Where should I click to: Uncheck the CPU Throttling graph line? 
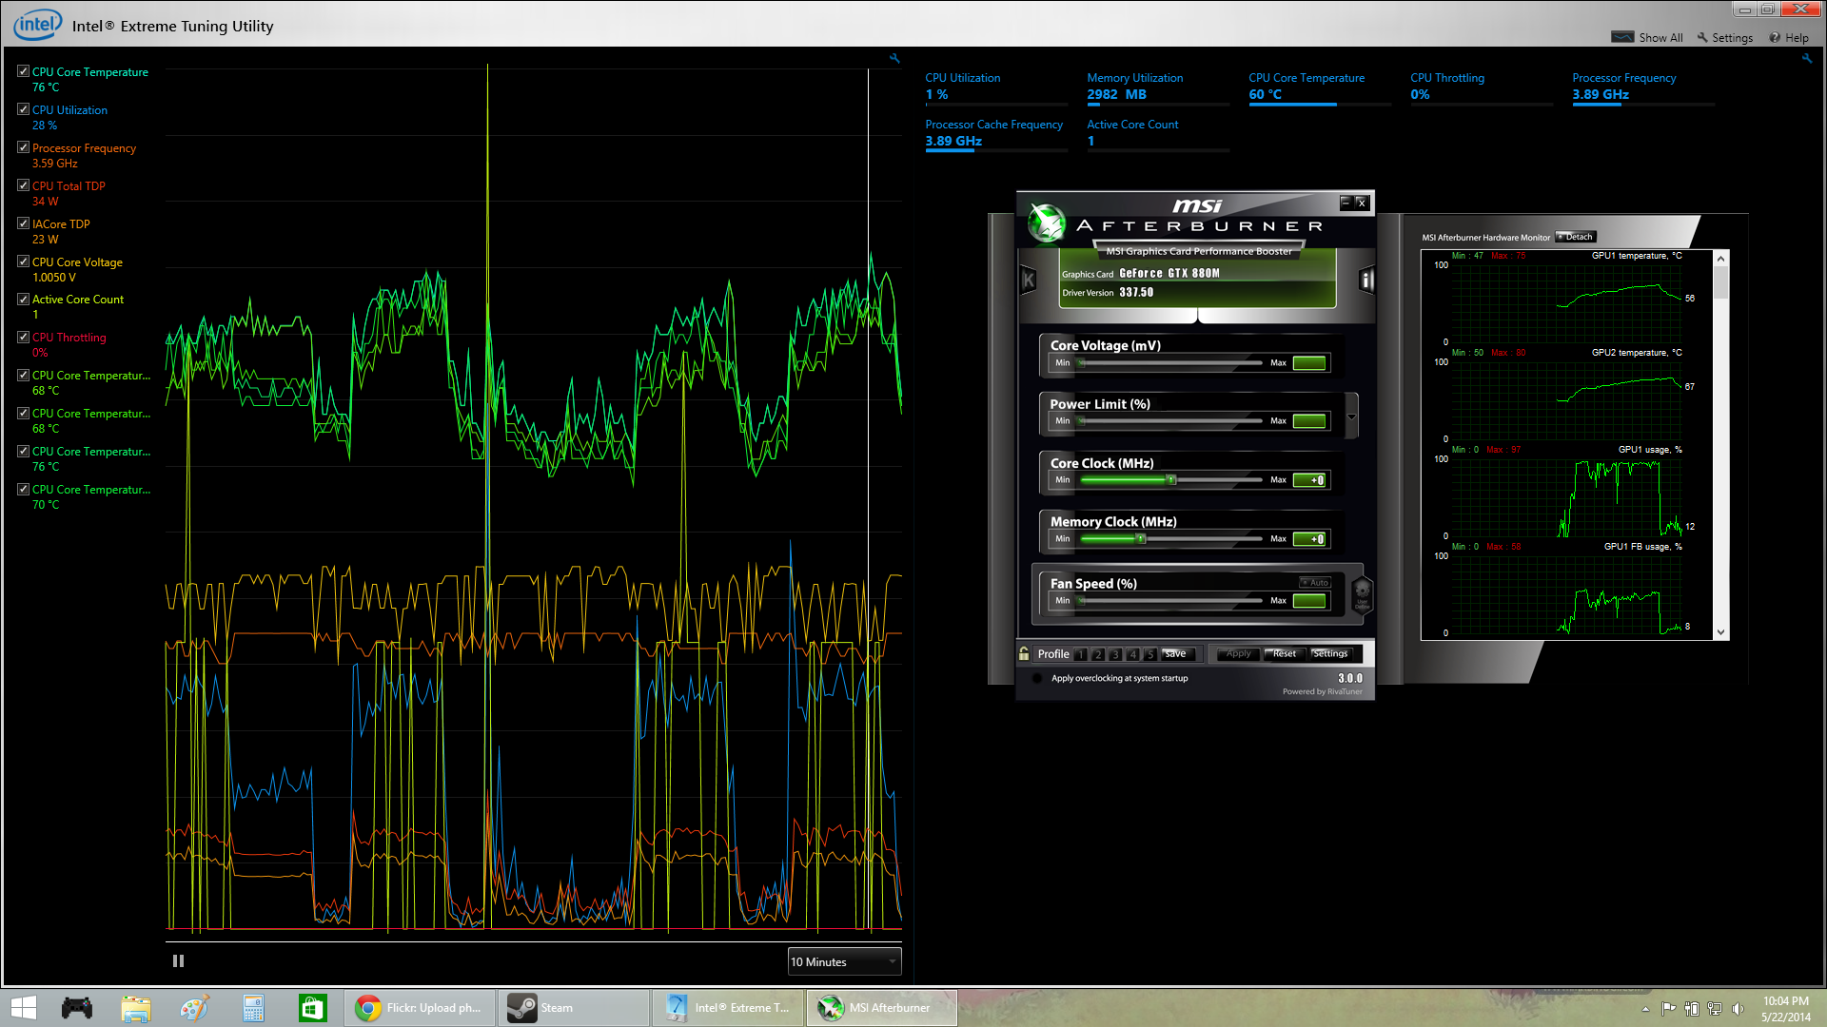23,337
